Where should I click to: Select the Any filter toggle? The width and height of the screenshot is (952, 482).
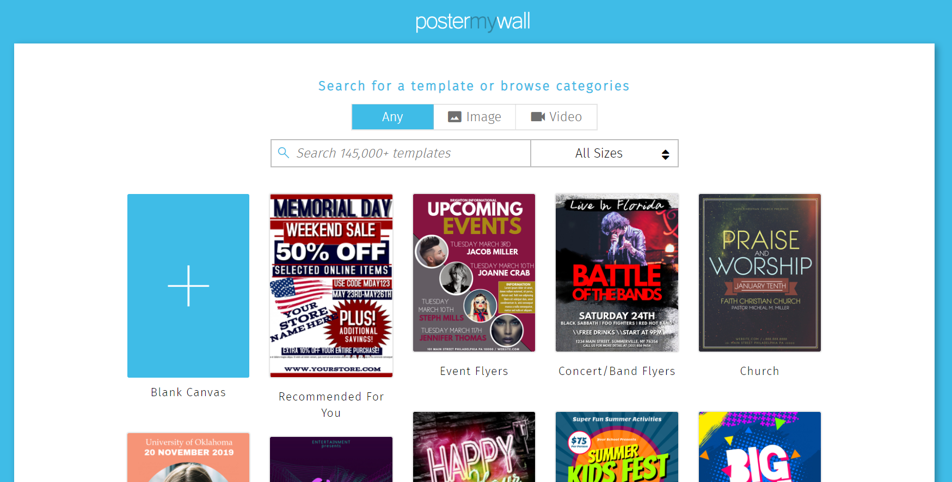click(392, 117)
